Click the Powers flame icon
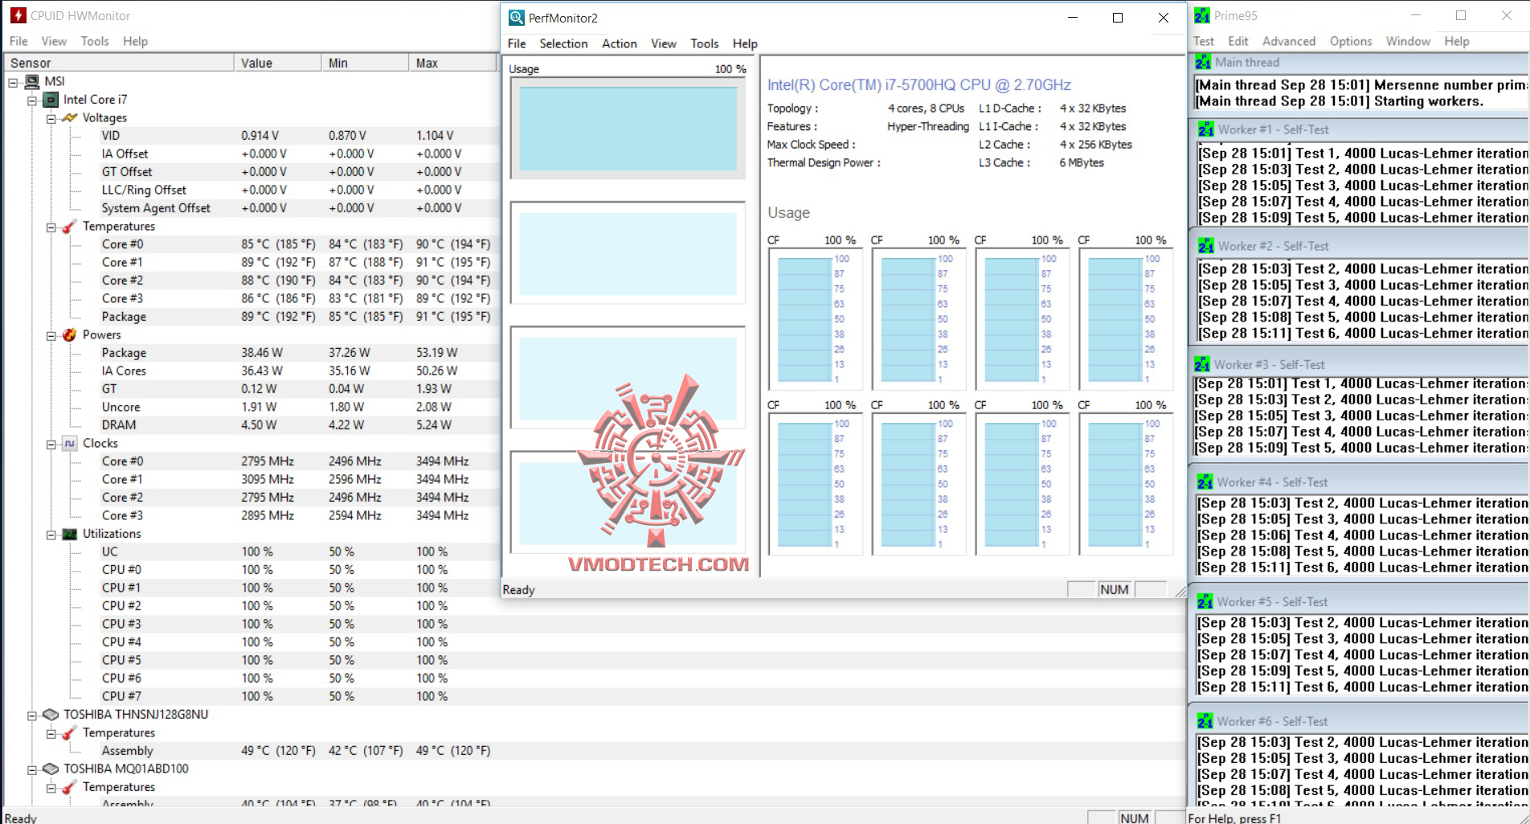This screenshot has height=824, width=1530. (x=70, y=334)
